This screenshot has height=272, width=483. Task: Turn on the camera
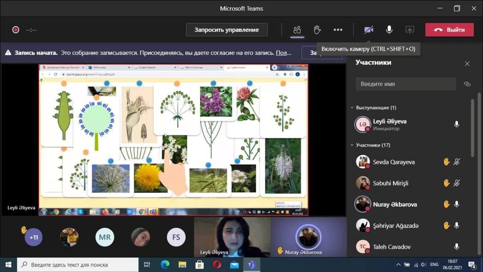369,30
